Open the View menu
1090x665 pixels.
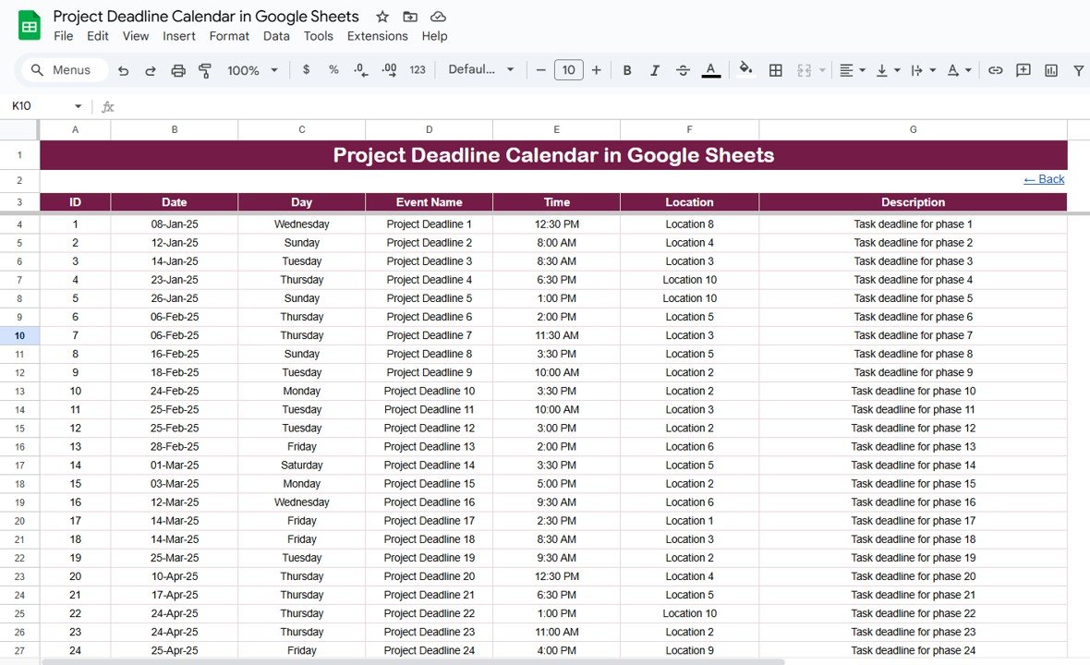(x=136, y=36)
